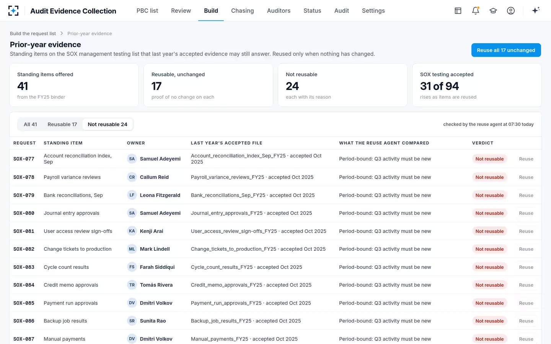Click Not reusable badge on SOX-086
Viewport: 551px width, 344px height.
[489, 321]
